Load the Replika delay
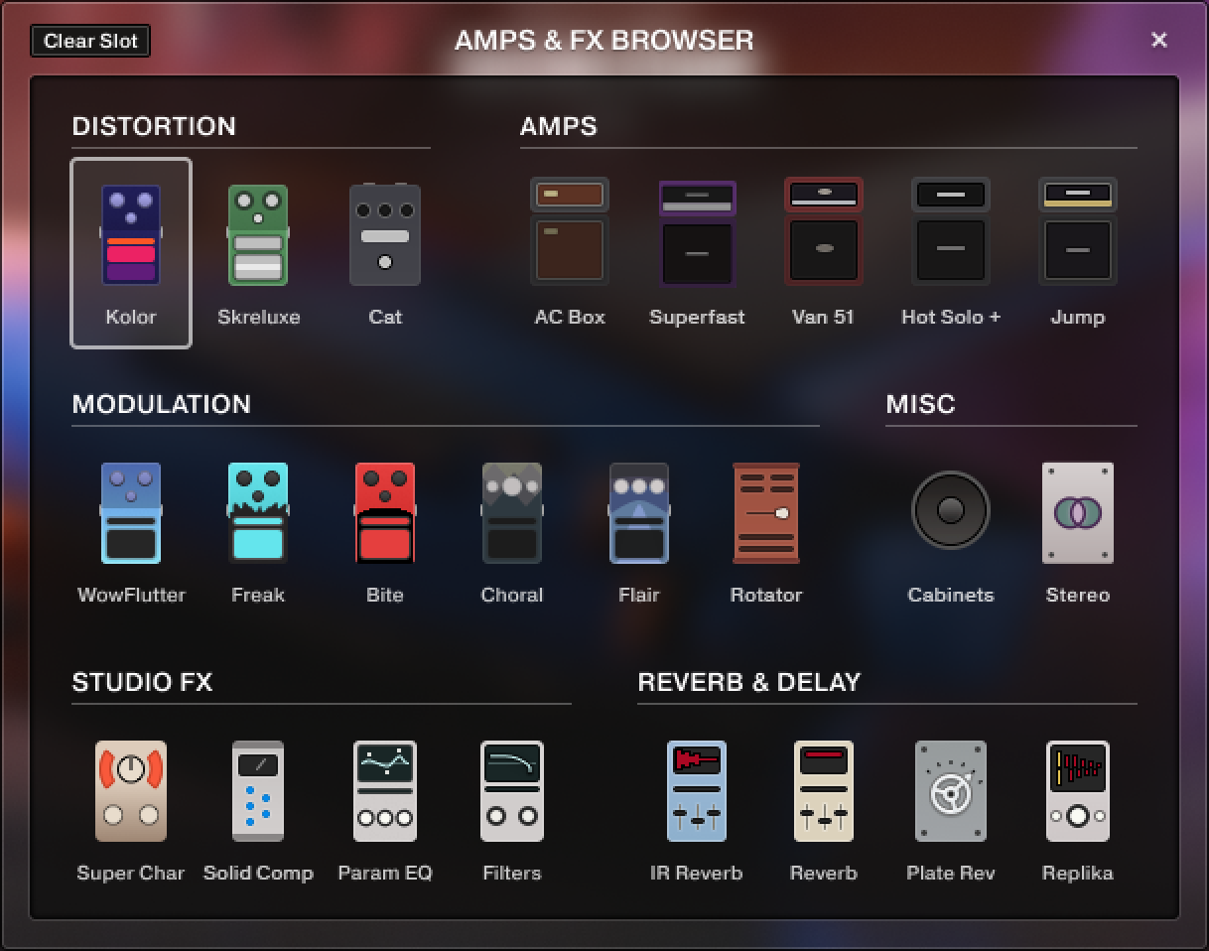The width and height of the screenshot is (1209, 951). [1077, 791]
